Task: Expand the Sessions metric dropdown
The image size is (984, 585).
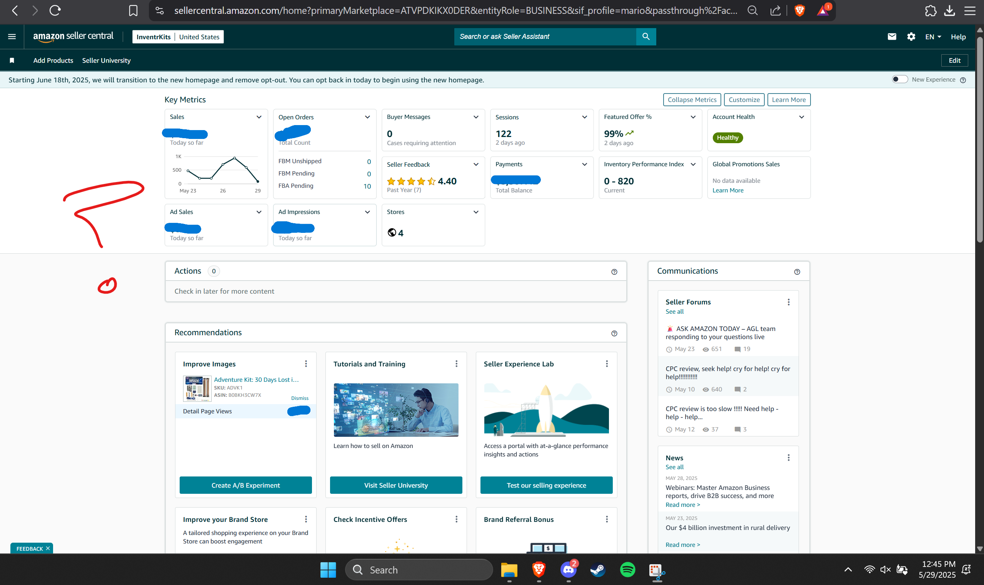Action: 585,117
